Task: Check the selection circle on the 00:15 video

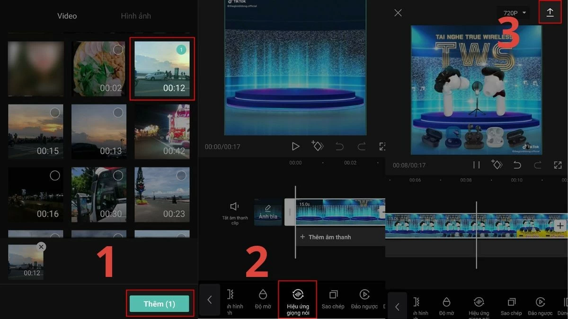Action: (53, 112)
